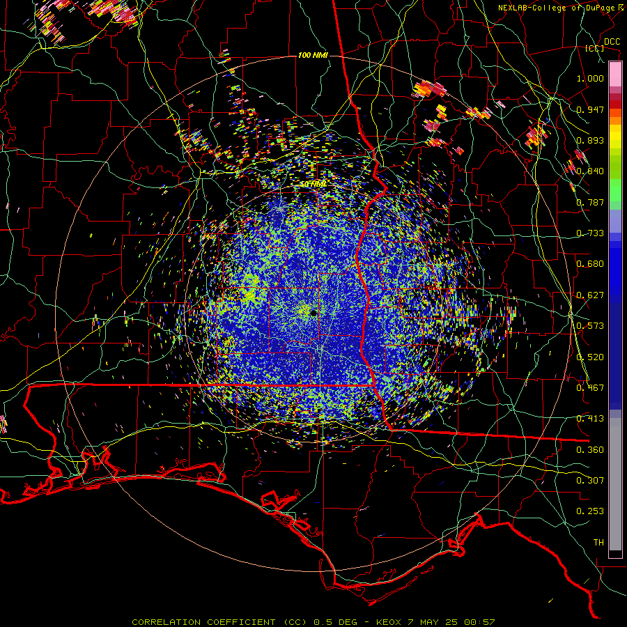Click the black radar site dot at center
The image size is (627, 627).
tap(314, 313)
